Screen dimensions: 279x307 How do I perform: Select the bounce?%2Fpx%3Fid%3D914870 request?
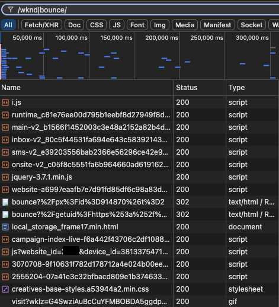(x=139, y=202)
